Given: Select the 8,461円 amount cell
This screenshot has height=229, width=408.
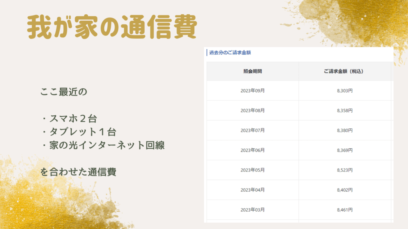Looking at the screenshot, I should pyautogui.click(x=345, y=210).
